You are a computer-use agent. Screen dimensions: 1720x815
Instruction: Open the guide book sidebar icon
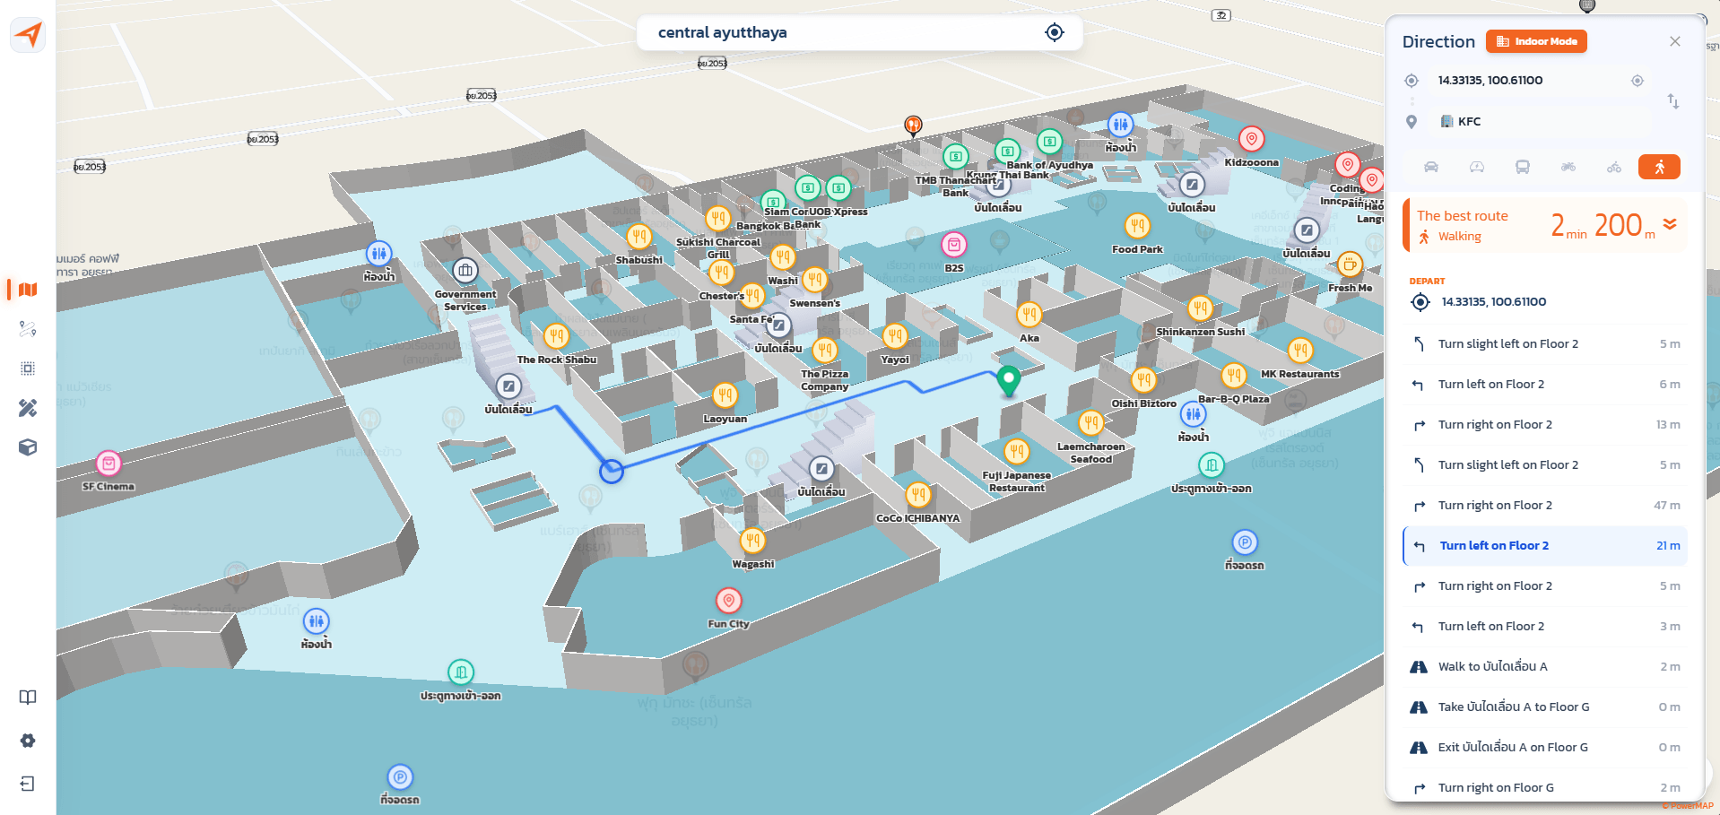pyautogui.click(x=28, y=697)
